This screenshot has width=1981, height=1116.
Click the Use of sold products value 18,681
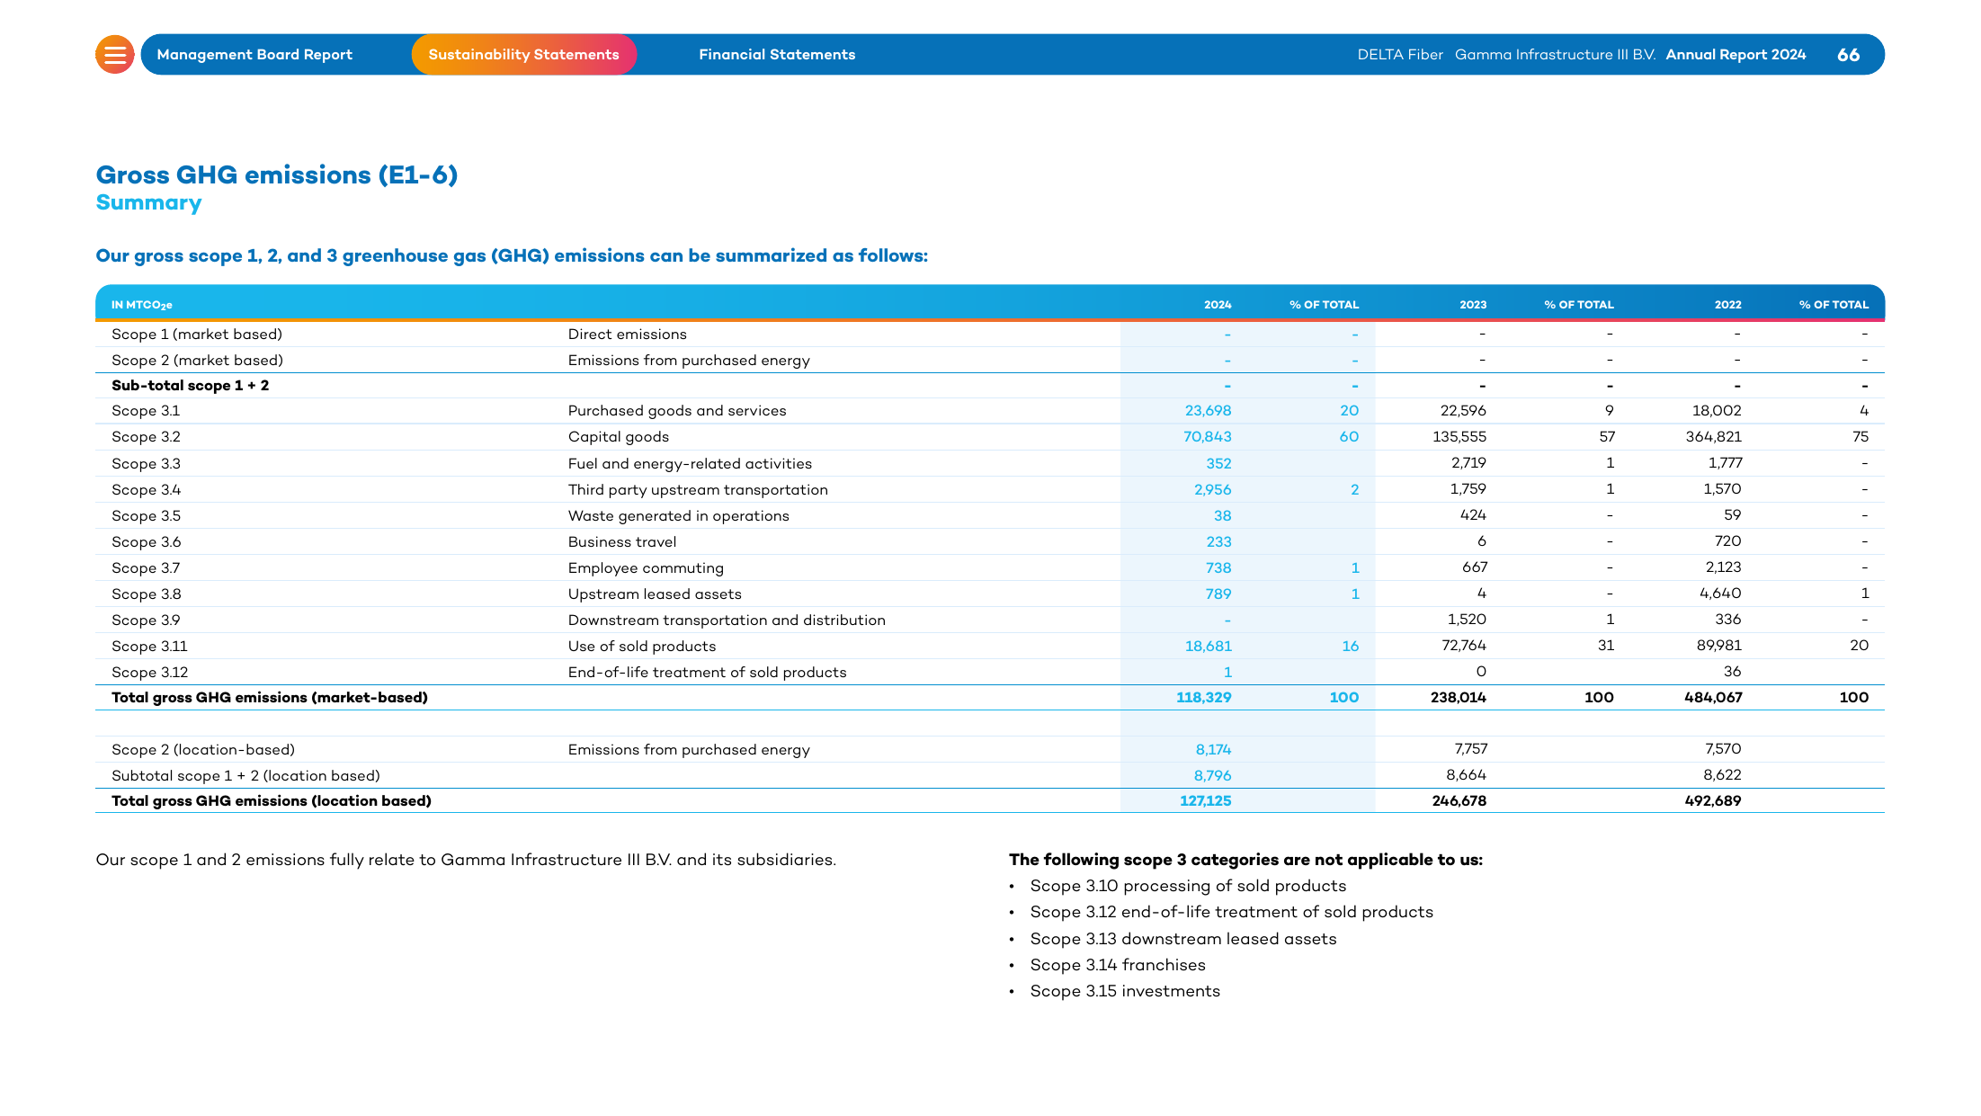[x=1208, y=647]
